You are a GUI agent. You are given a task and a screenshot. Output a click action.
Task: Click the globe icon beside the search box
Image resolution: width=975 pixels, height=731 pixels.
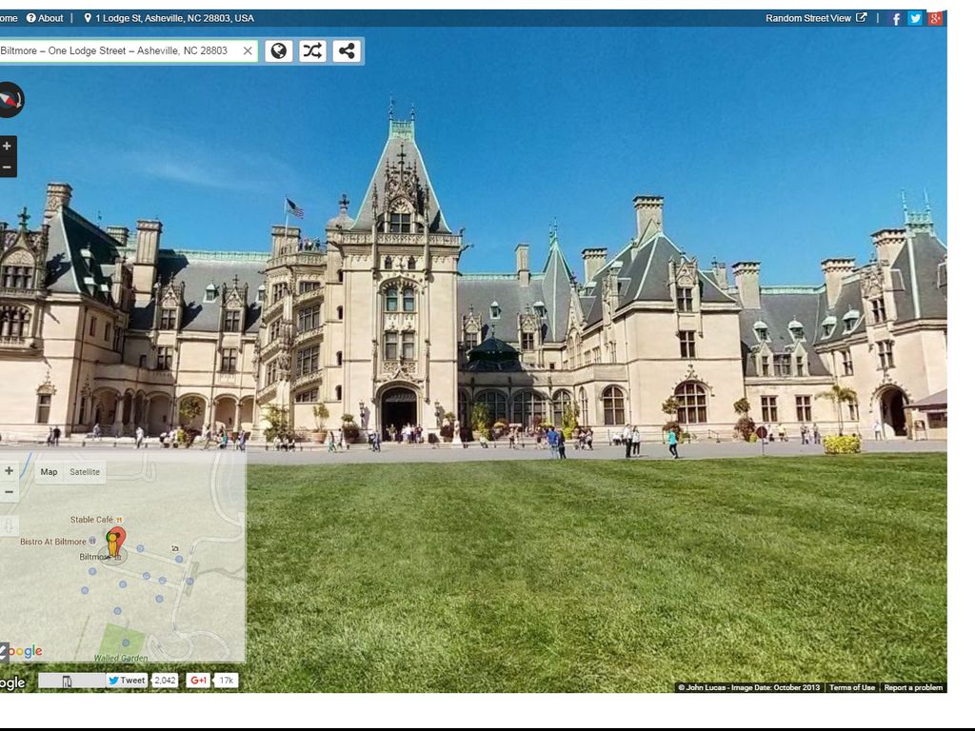click(x=278, y=51)
